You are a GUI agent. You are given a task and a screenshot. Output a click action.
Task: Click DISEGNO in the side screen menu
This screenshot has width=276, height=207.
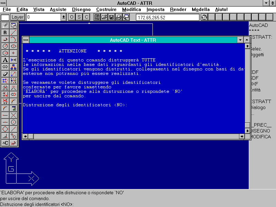click(x=260, y=131)
